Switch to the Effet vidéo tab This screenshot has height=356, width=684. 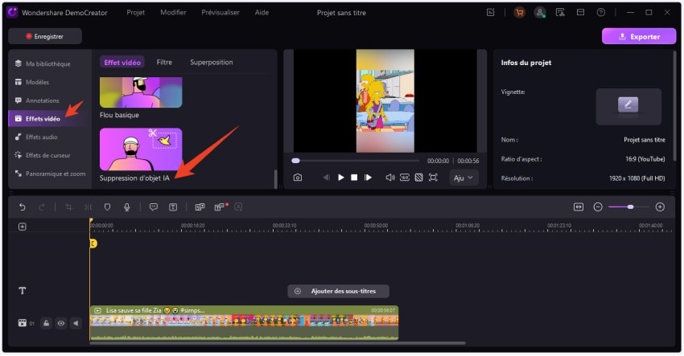pyautogui.click(x=122, y=63)
